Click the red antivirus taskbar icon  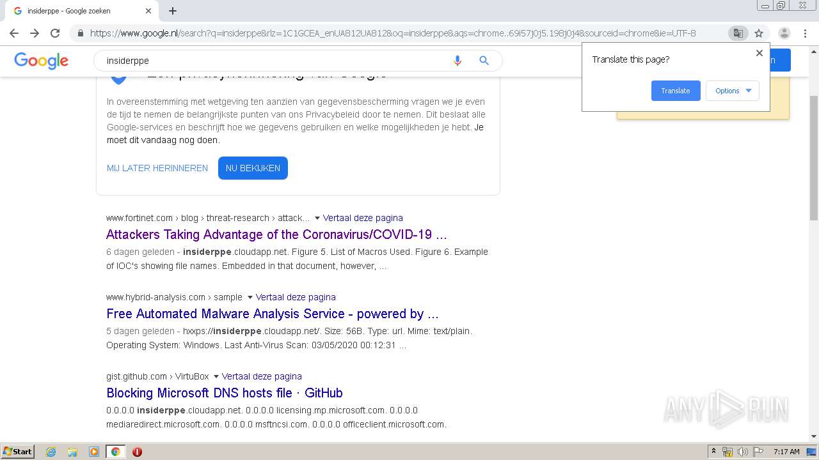[137, 452]
